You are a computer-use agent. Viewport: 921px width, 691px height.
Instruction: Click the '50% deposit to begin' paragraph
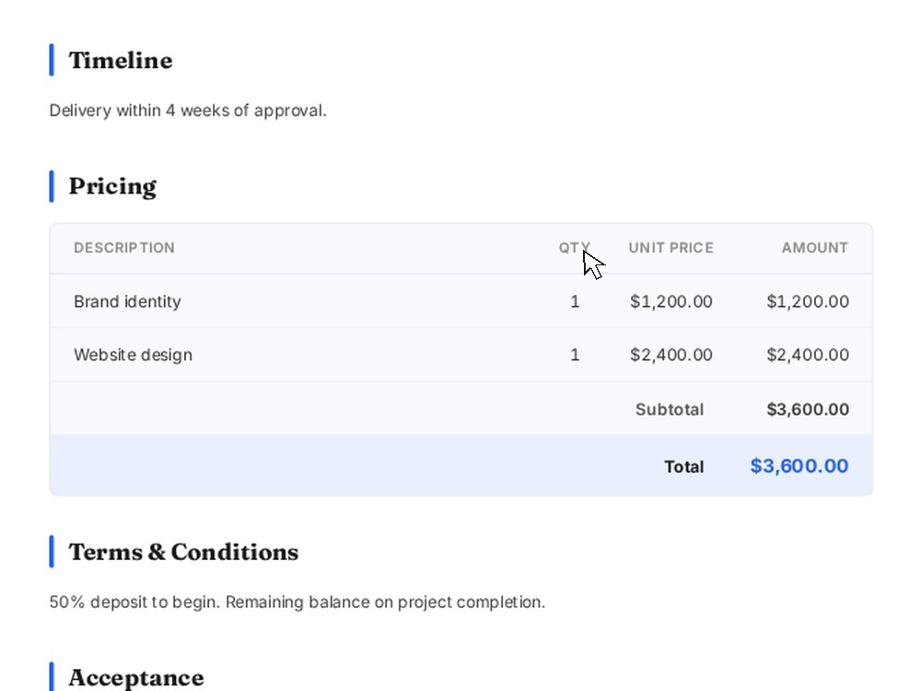[297, 603]
